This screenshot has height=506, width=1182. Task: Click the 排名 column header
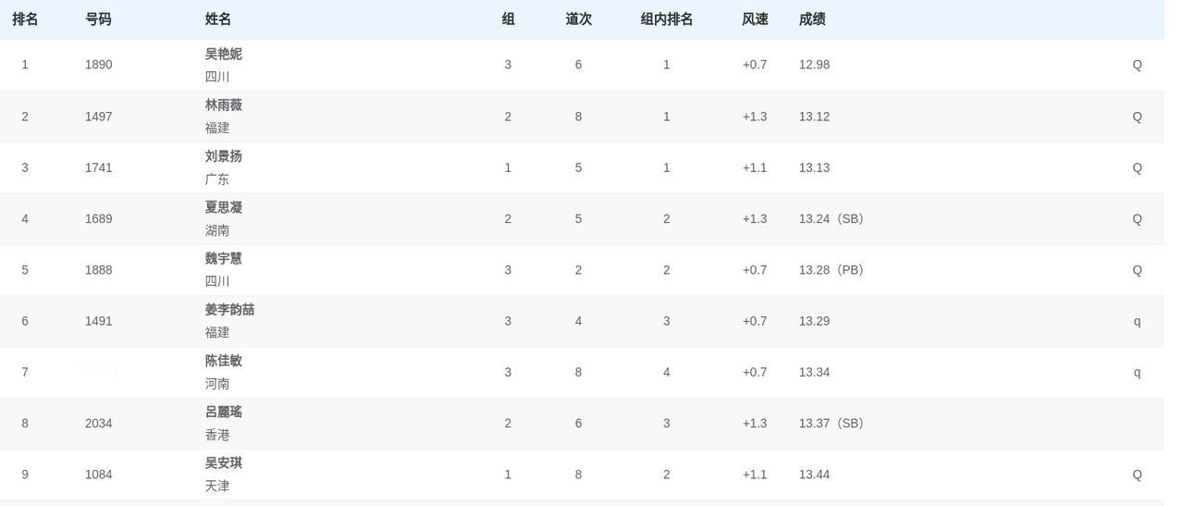(25, 19)
